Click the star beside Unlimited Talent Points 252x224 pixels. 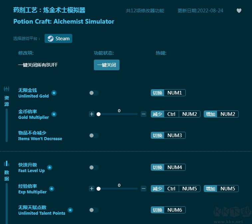click(70, 210)
